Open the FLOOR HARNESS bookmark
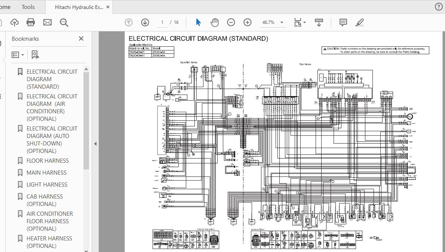 point(47,161)
